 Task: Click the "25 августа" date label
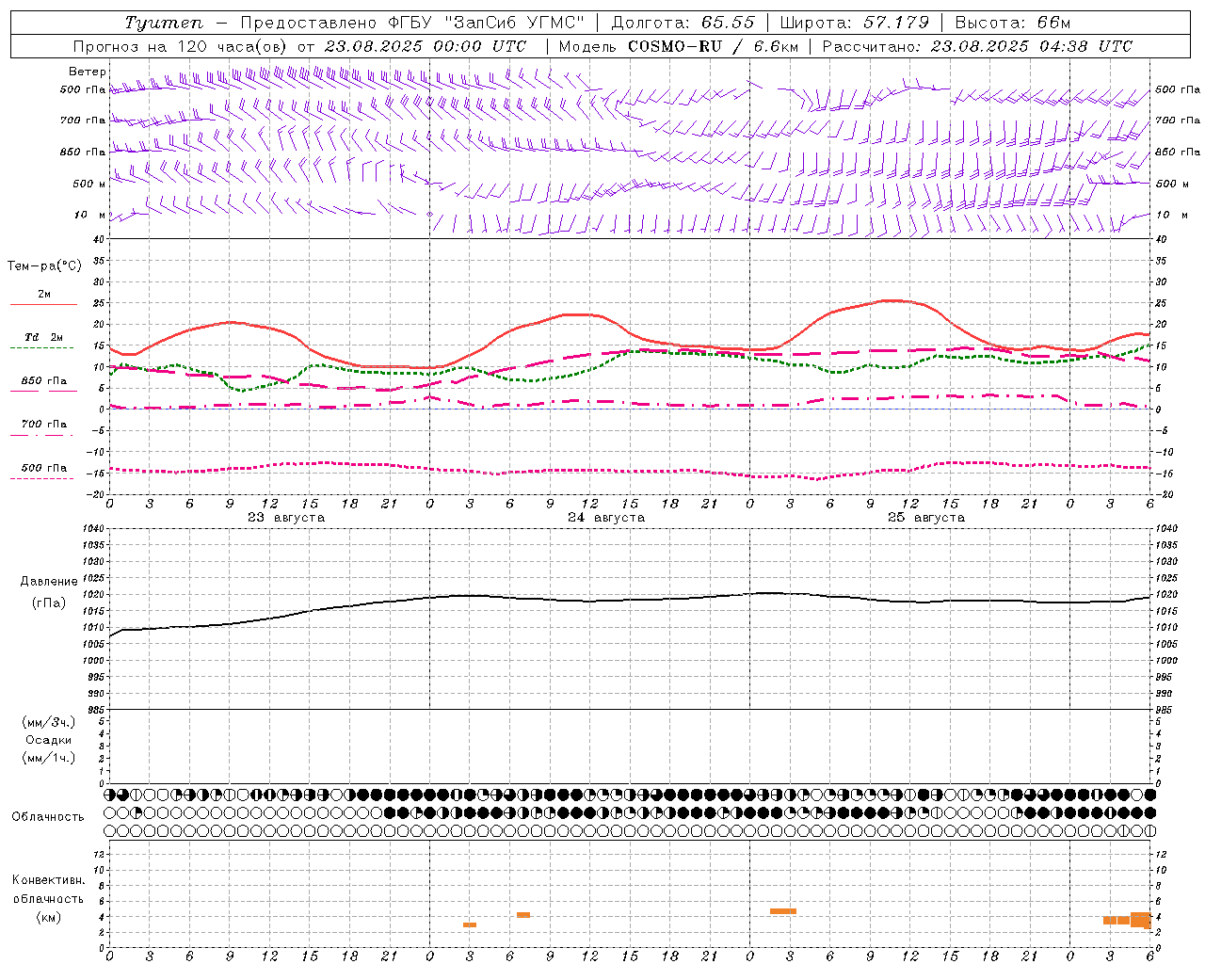coord(926,518)
